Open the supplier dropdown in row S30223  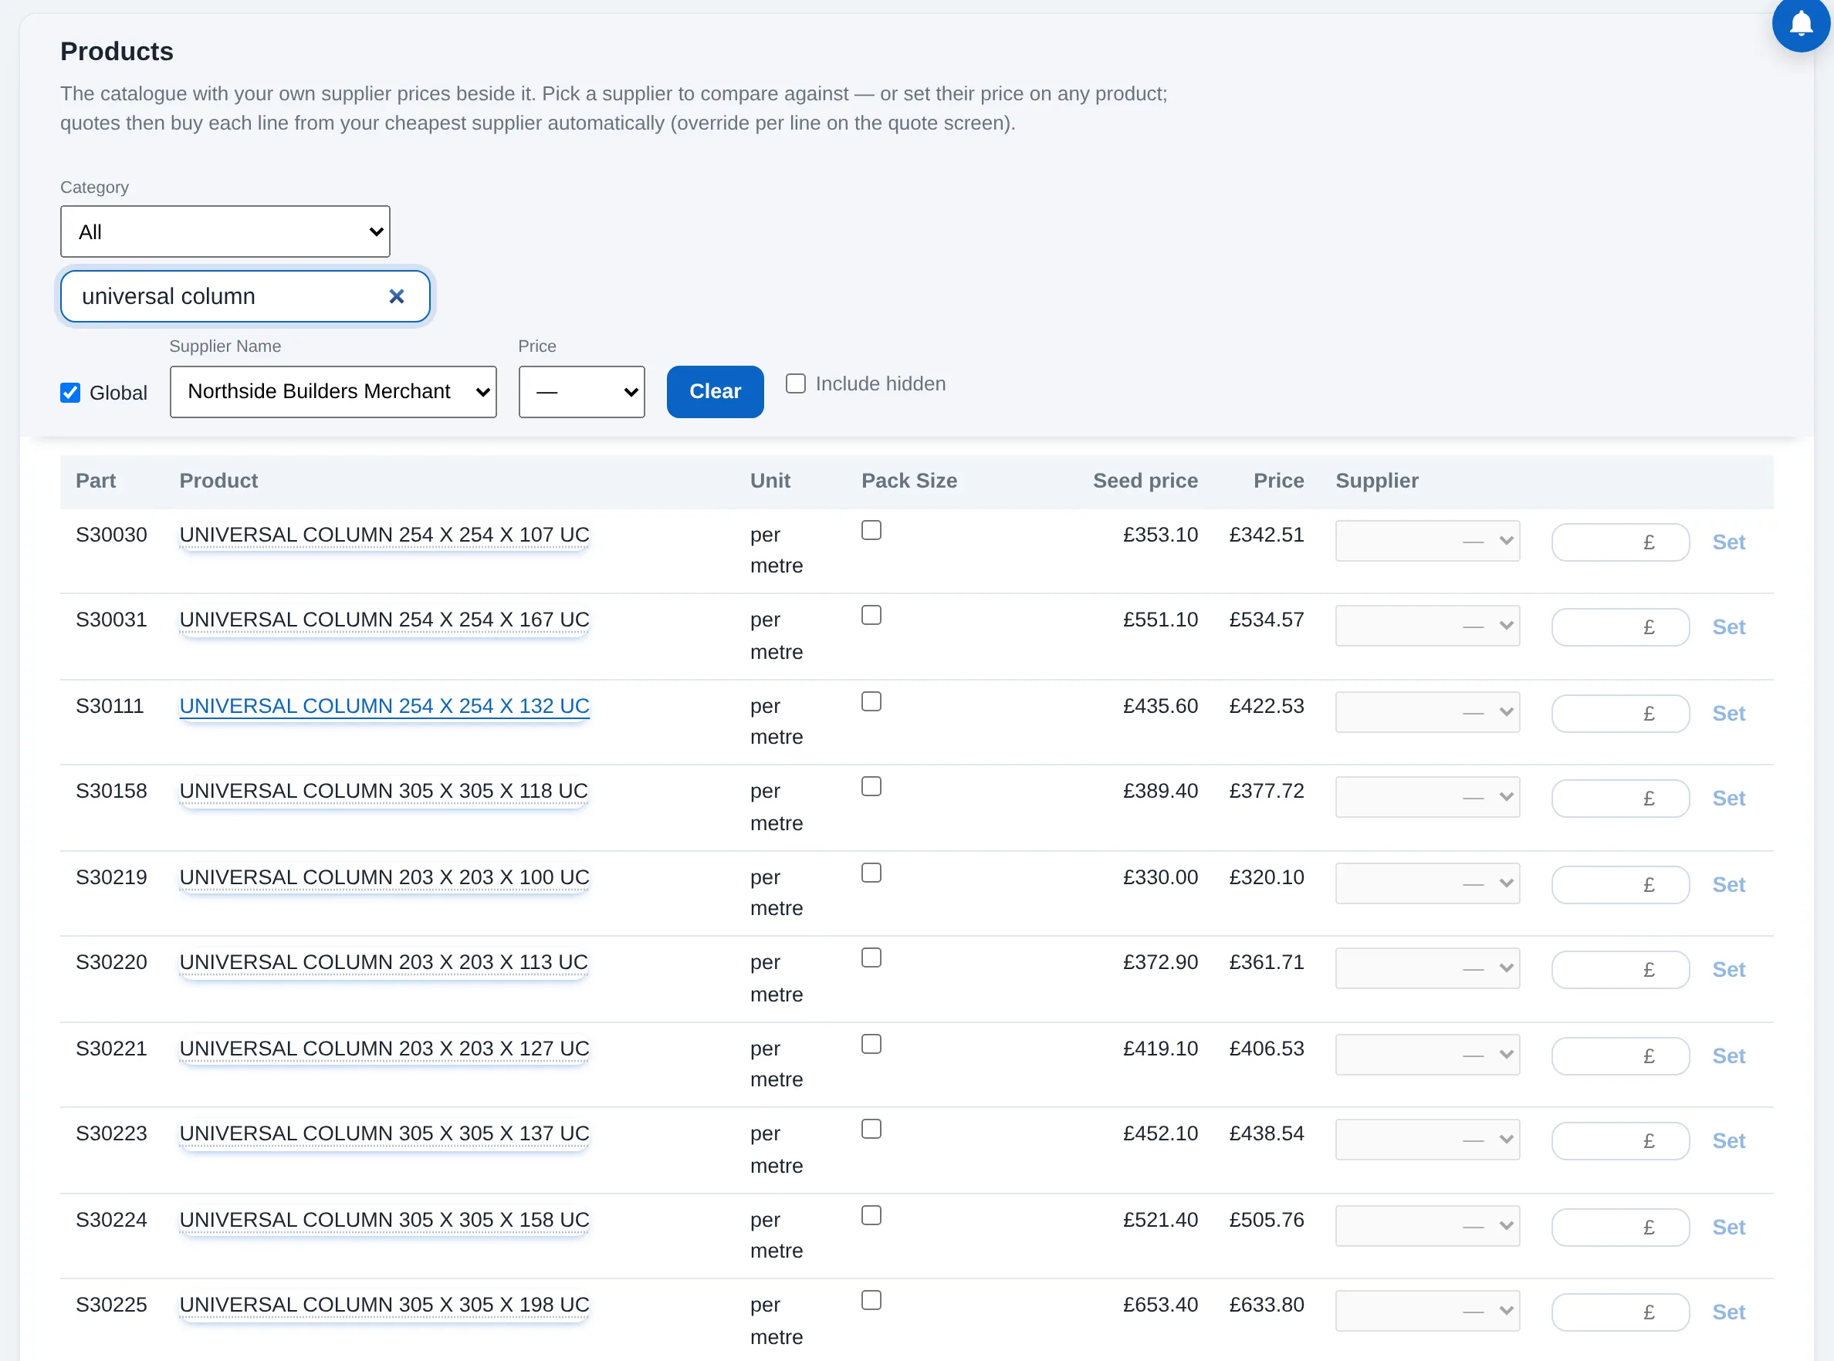tap(1428, 1140)
